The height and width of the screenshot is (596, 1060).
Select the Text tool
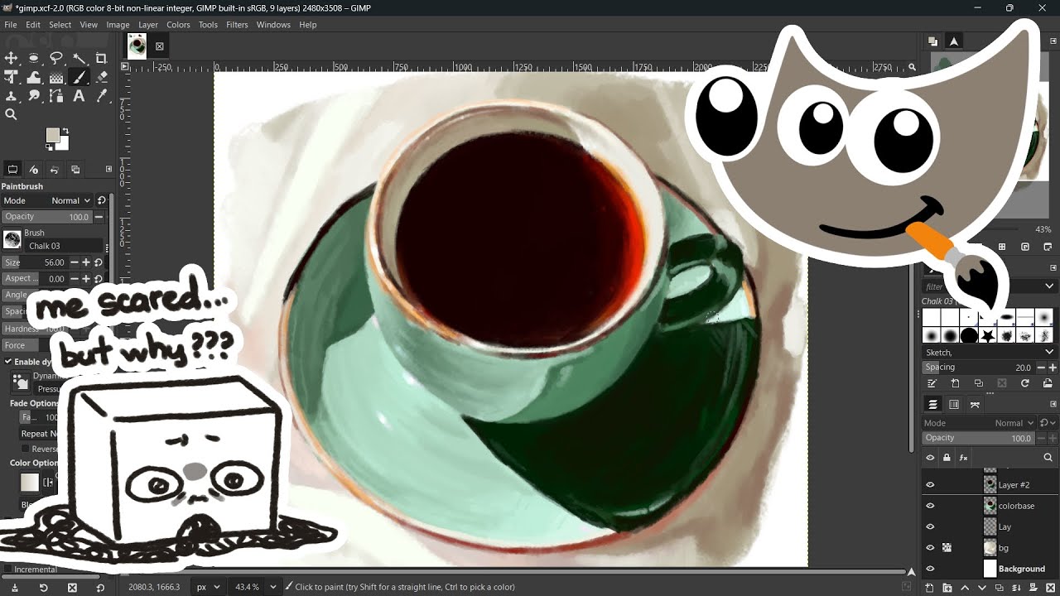[x=79, y=96]
